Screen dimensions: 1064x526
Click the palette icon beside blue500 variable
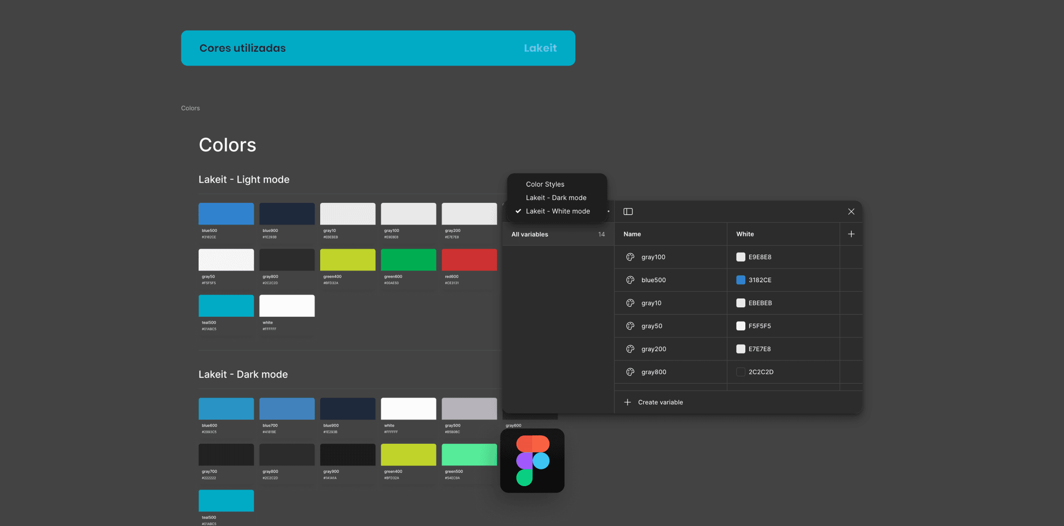pos(630,280)
